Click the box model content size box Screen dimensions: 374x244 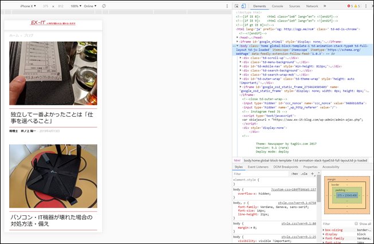click(x=347, y=195)
